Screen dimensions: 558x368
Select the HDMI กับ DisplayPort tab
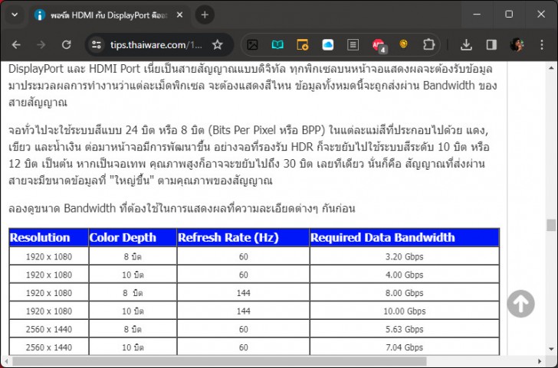click(109, 15)
